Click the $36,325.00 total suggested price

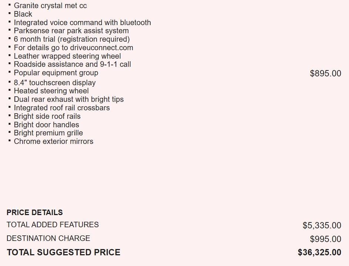click(319, 252)
